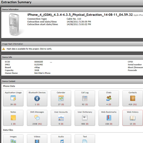Viewport: 143px width, 143px height.
Task: Click the Phone Data subheading
Action: click(9, 86)
